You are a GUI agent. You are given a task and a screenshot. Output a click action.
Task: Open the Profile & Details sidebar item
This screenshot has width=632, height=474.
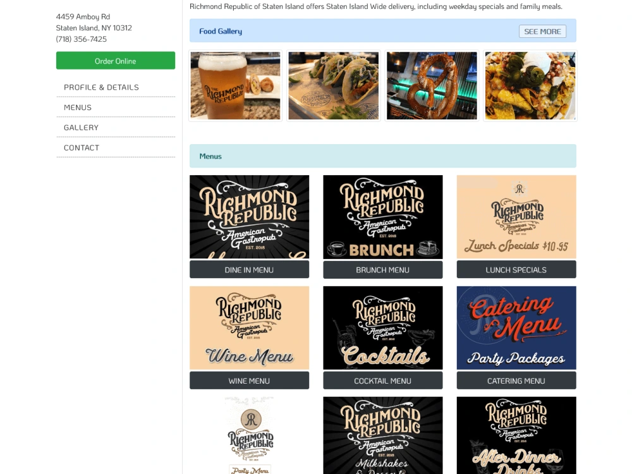click(x=101, y=87)
